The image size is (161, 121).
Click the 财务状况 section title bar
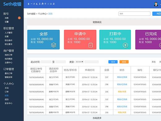point(94,22)
